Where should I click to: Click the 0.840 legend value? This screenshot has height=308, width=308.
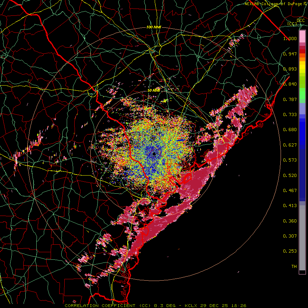point(290,84)
